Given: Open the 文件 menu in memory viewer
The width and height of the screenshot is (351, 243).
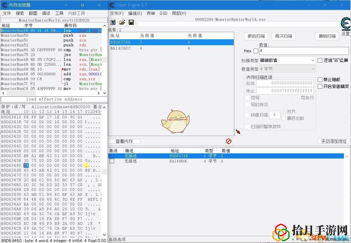Looking at the screenshot, I should point(7,13).
